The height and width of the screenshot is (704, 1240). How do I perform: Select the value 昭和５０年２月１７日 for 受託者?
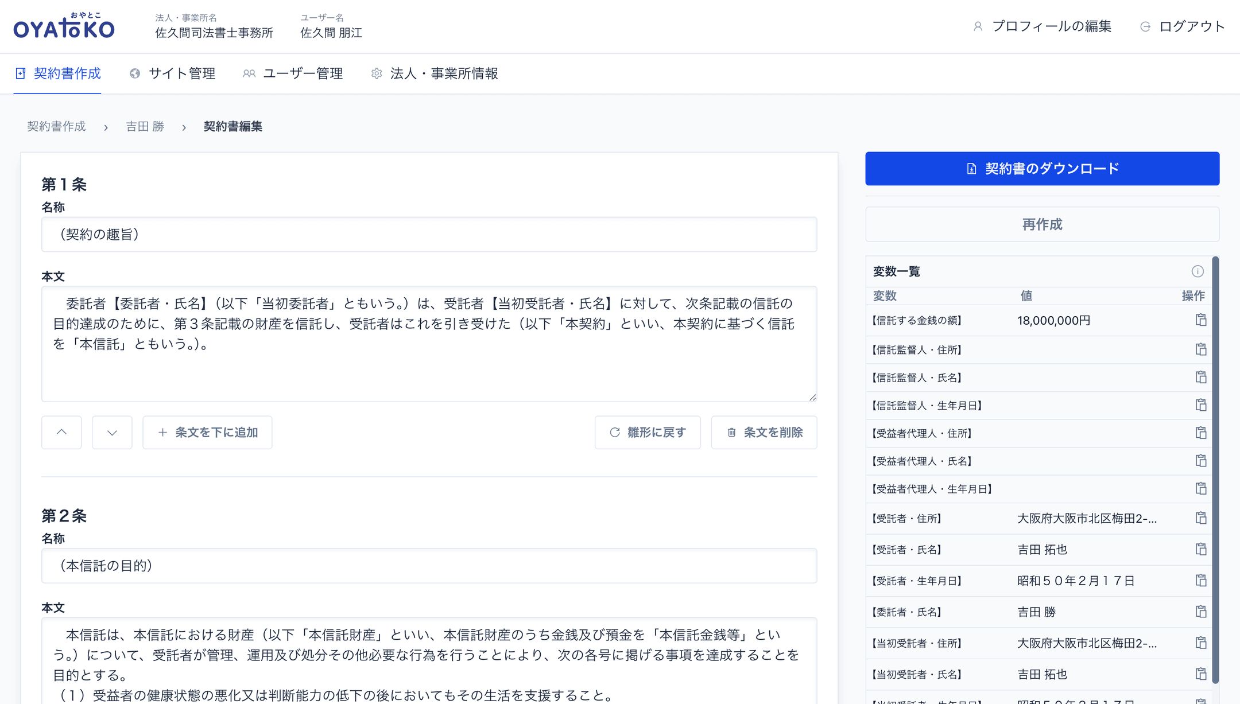point(1076,581)
